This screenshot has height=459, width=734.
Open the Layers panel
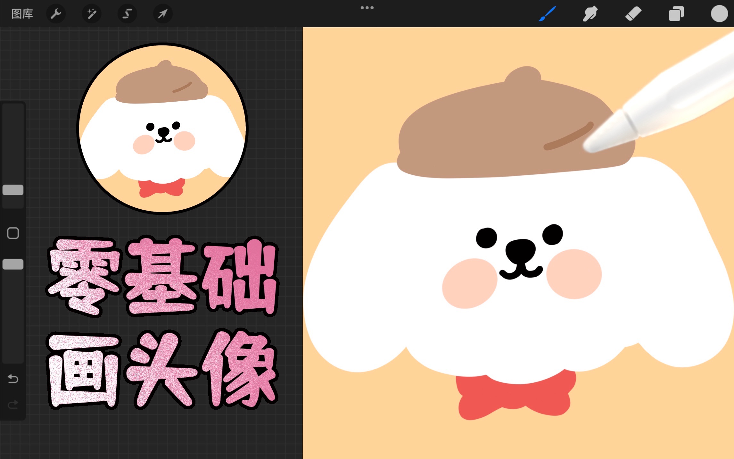tap(676, 14)
